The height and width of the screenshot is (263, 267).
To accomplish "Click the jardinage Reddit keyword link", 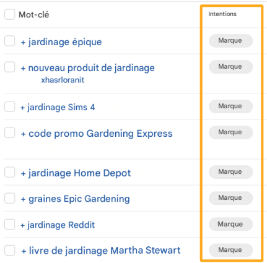I will pos(61,225).
